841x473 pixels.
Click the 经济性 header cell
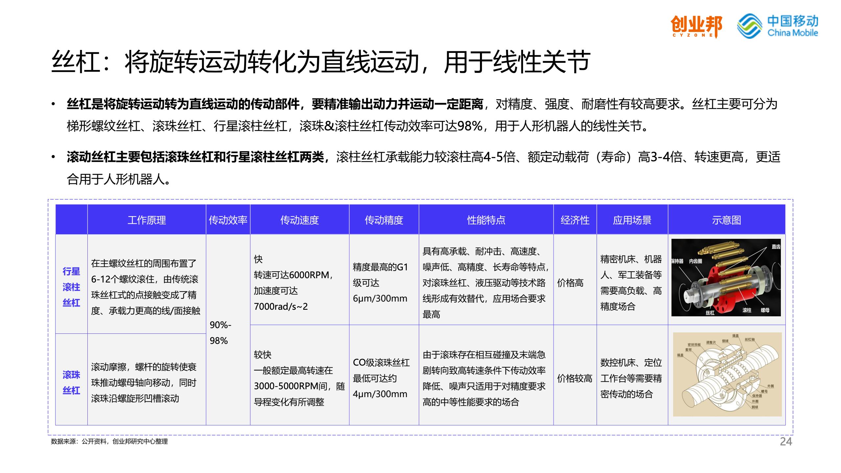[575, 220]
